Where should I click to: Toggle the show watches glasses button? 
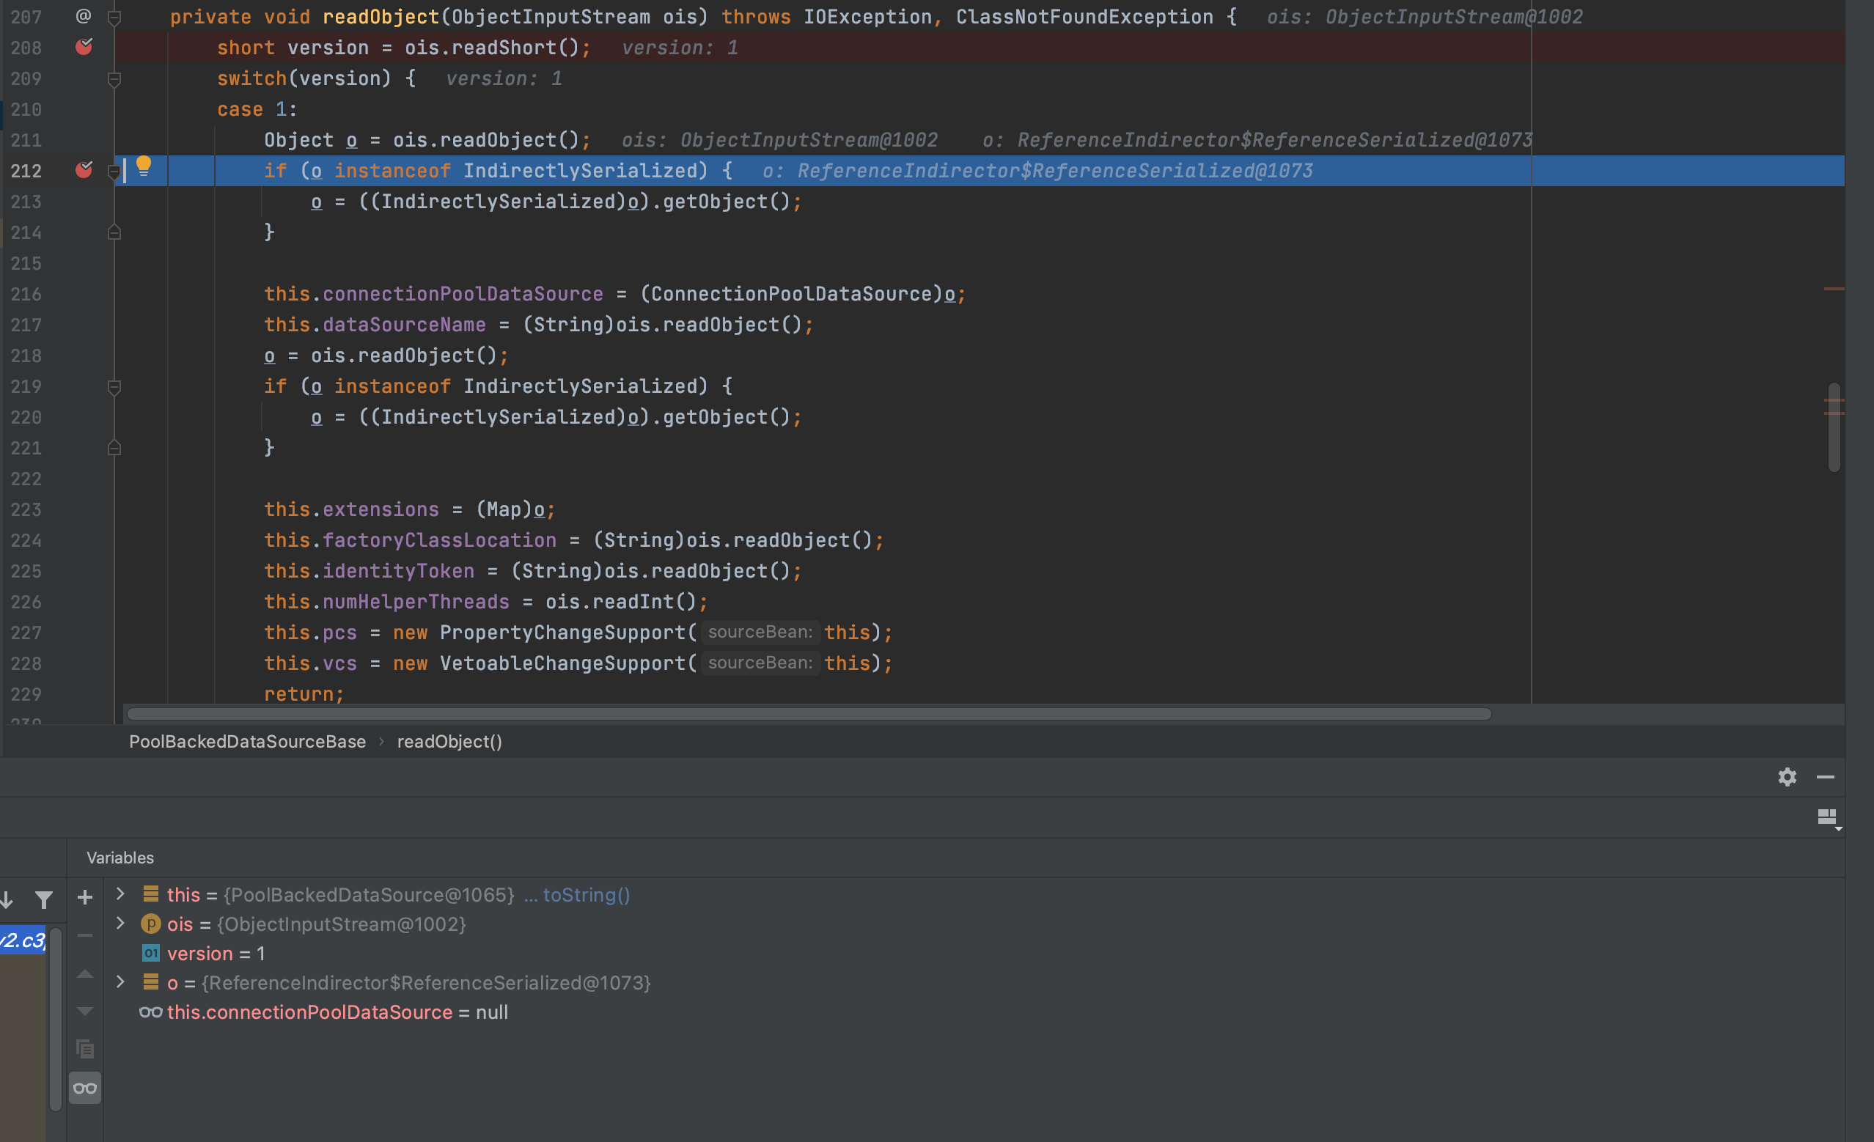[x=85, y=1088]
